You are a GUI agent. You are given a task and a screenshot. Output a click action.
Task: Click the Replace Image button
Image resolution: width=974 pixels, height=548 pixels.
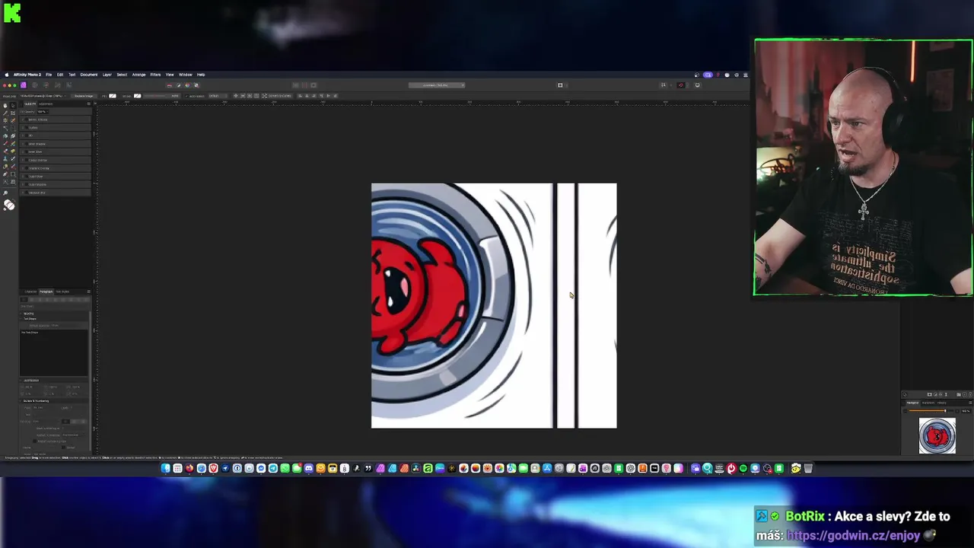(x=84, y=96)
